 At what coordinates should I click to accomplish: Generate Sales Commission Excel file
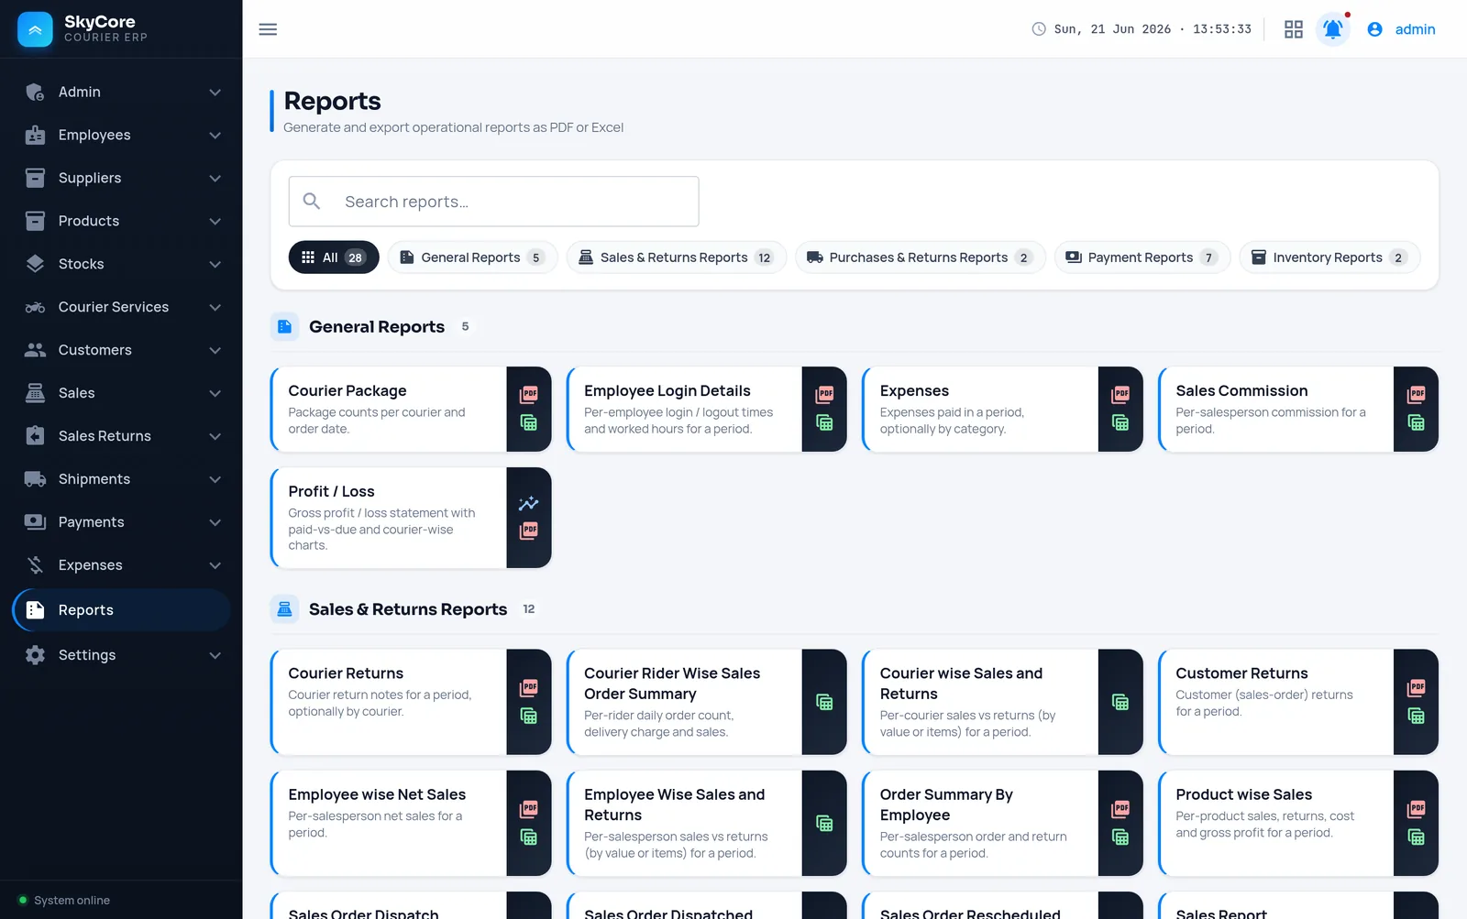pos(1417,422)
